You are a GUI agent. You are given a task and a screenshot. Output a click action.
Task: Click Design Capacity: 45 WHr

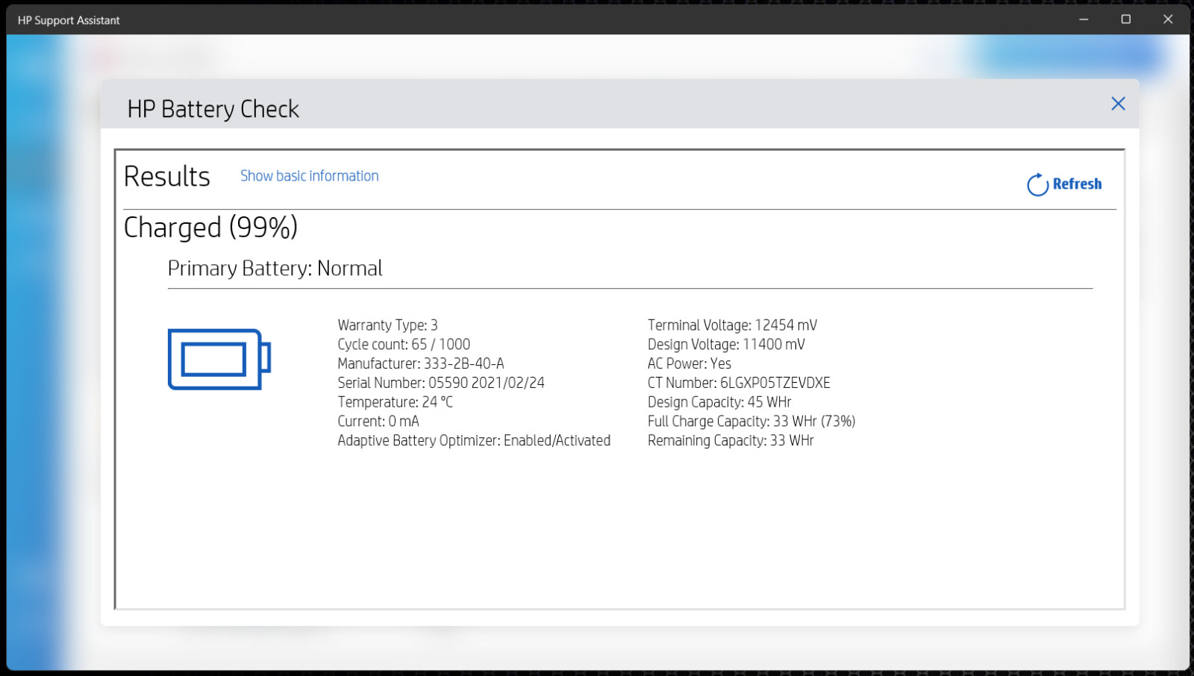[719, 402]
